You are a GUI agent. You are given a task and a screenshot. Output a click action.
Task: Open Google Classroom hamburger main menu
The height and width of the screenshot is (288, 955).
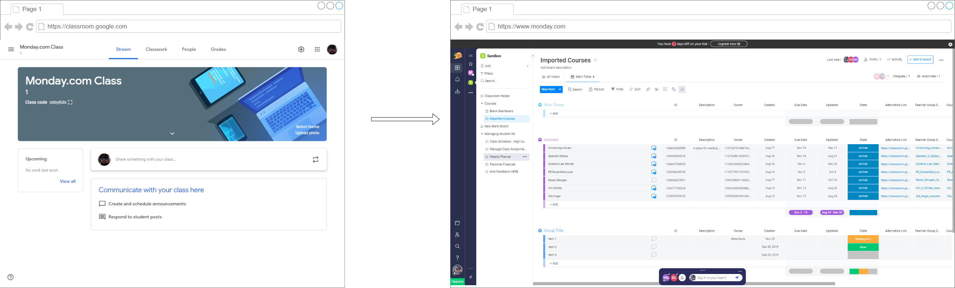11,49
